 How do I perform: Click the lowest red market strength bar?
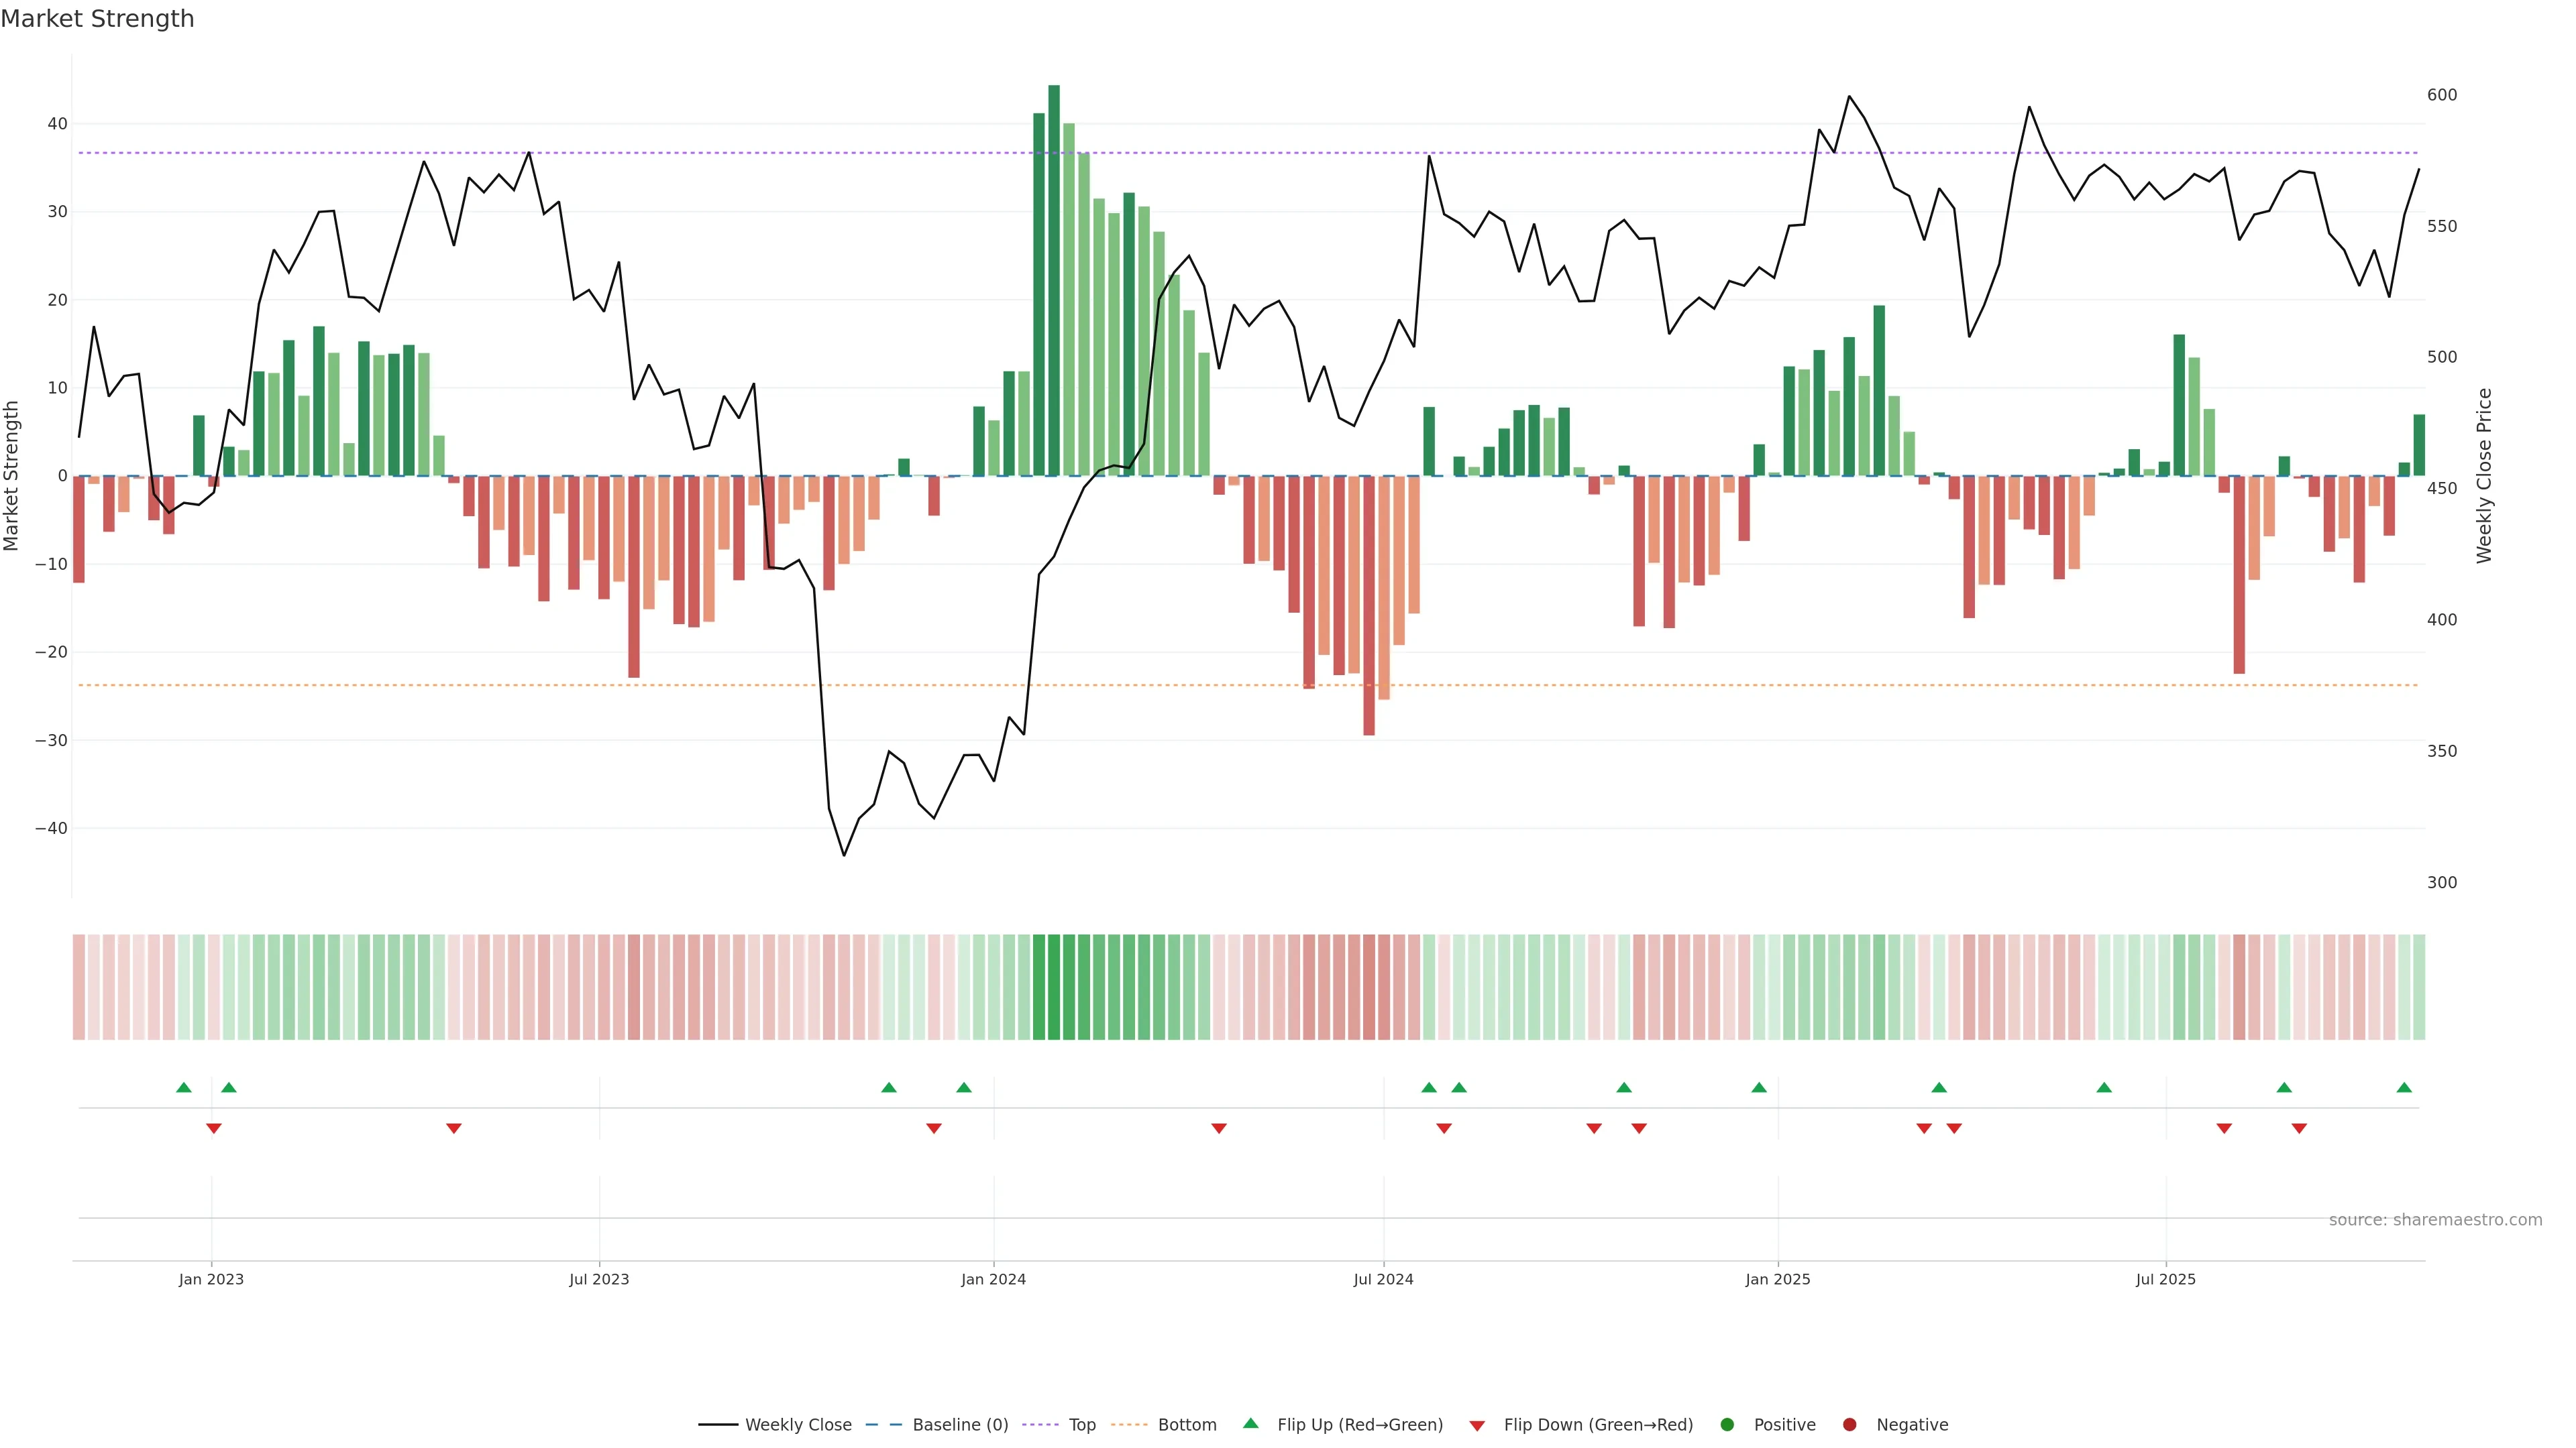click(1369, 605)
